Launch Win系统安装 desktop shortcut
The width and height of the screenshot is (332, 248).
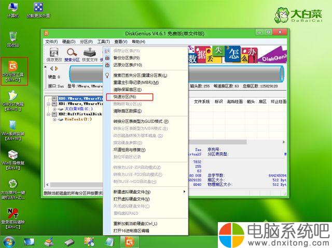tap(13, 130)
